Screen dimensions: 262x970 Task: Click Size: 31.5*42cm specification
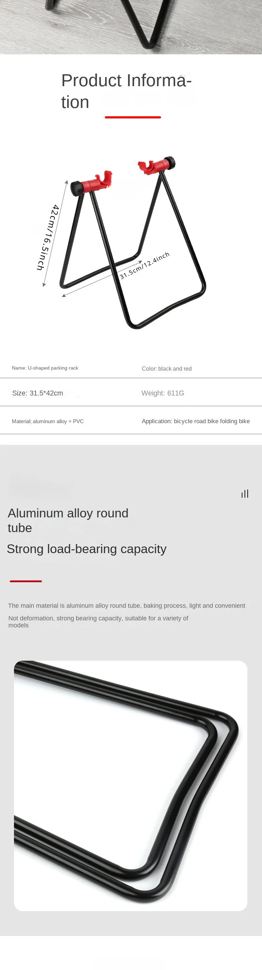[37, 393]
